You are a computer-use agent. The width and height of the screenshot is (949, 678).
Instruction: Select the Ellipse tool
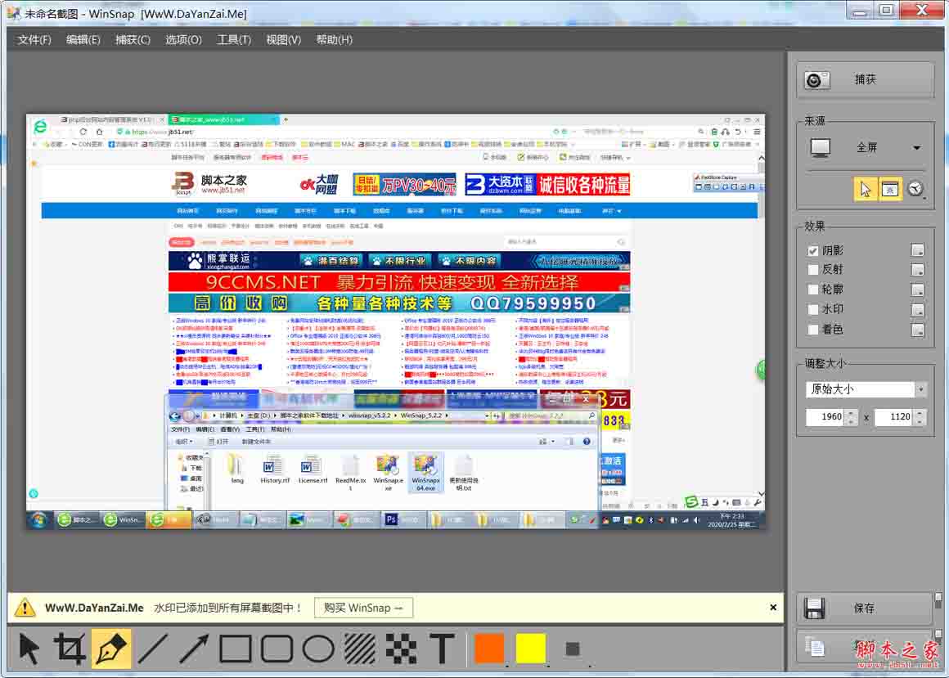[x=318, y=649]
